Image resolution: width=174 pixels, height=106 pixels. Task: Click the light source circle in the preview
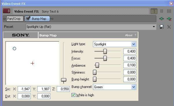coord(14,49)
